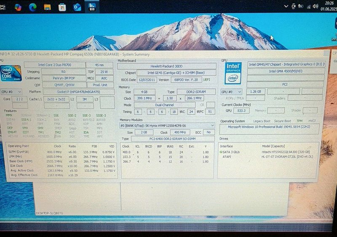Click the Dual-Channel mode field
The image size is (337, 237).
(x=164, y=105)
